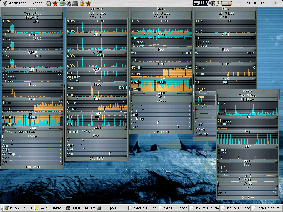283x212 pixels.
Task: Switch to Barrapunto browser window in taskbar
Action: (19, 208)
